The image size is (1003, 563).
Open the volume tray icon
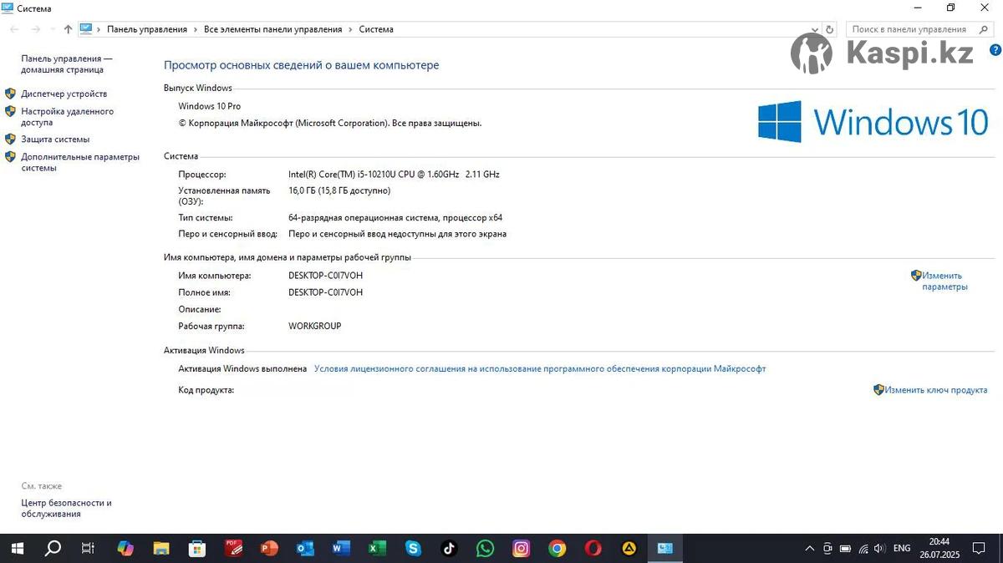(x=881, y=549)
